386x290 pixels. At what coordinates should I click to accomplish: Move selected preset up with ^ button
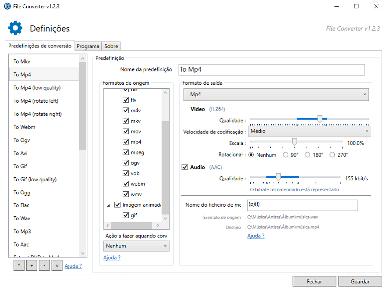(19, 265)
